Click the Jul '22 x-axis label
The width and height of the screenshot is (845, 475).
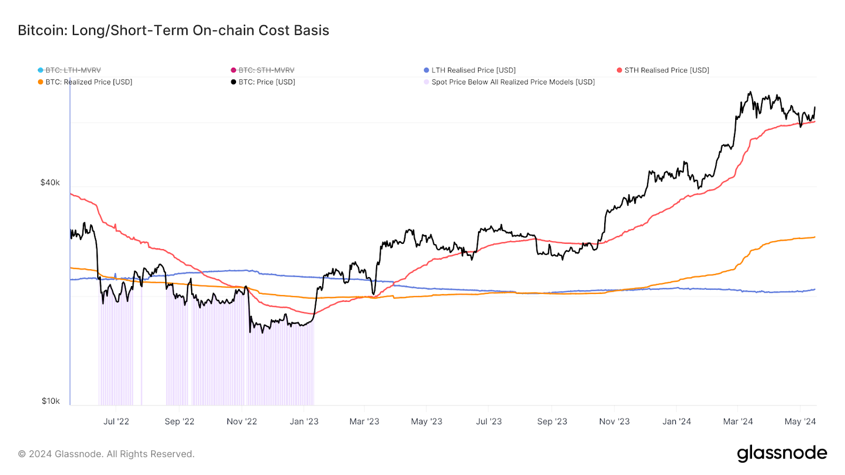pos(116,421)
